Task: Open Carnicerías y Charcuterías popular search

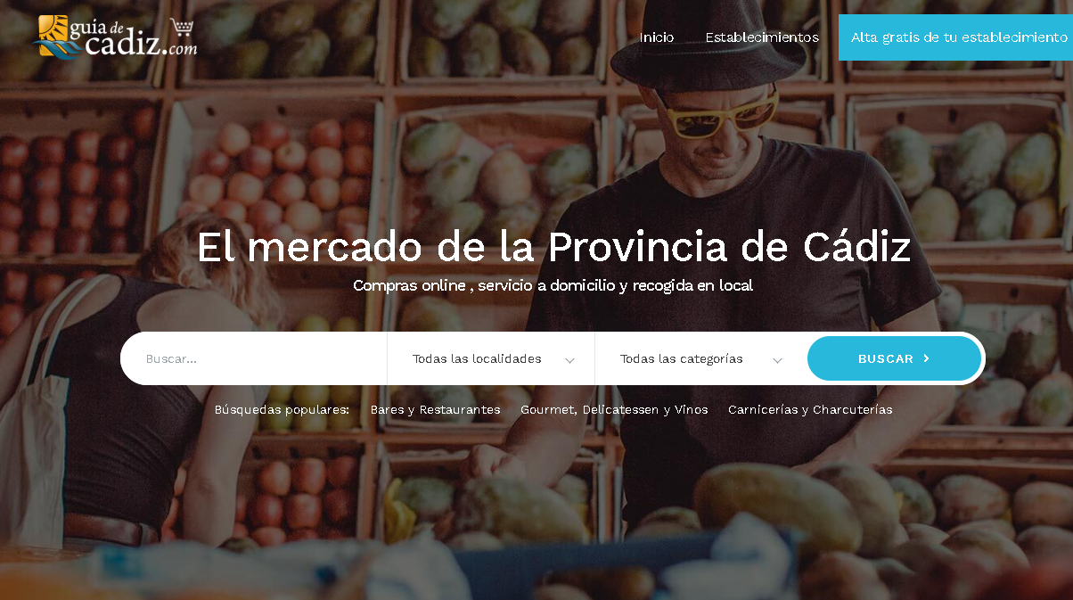Action: click(x=810, y=410)
